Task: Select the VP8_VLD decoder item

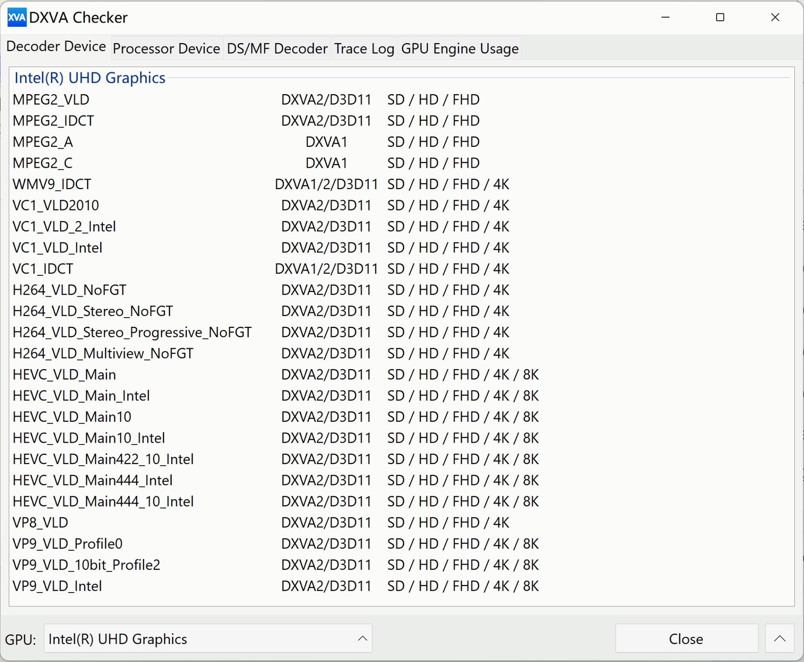Action: [40, 523]
